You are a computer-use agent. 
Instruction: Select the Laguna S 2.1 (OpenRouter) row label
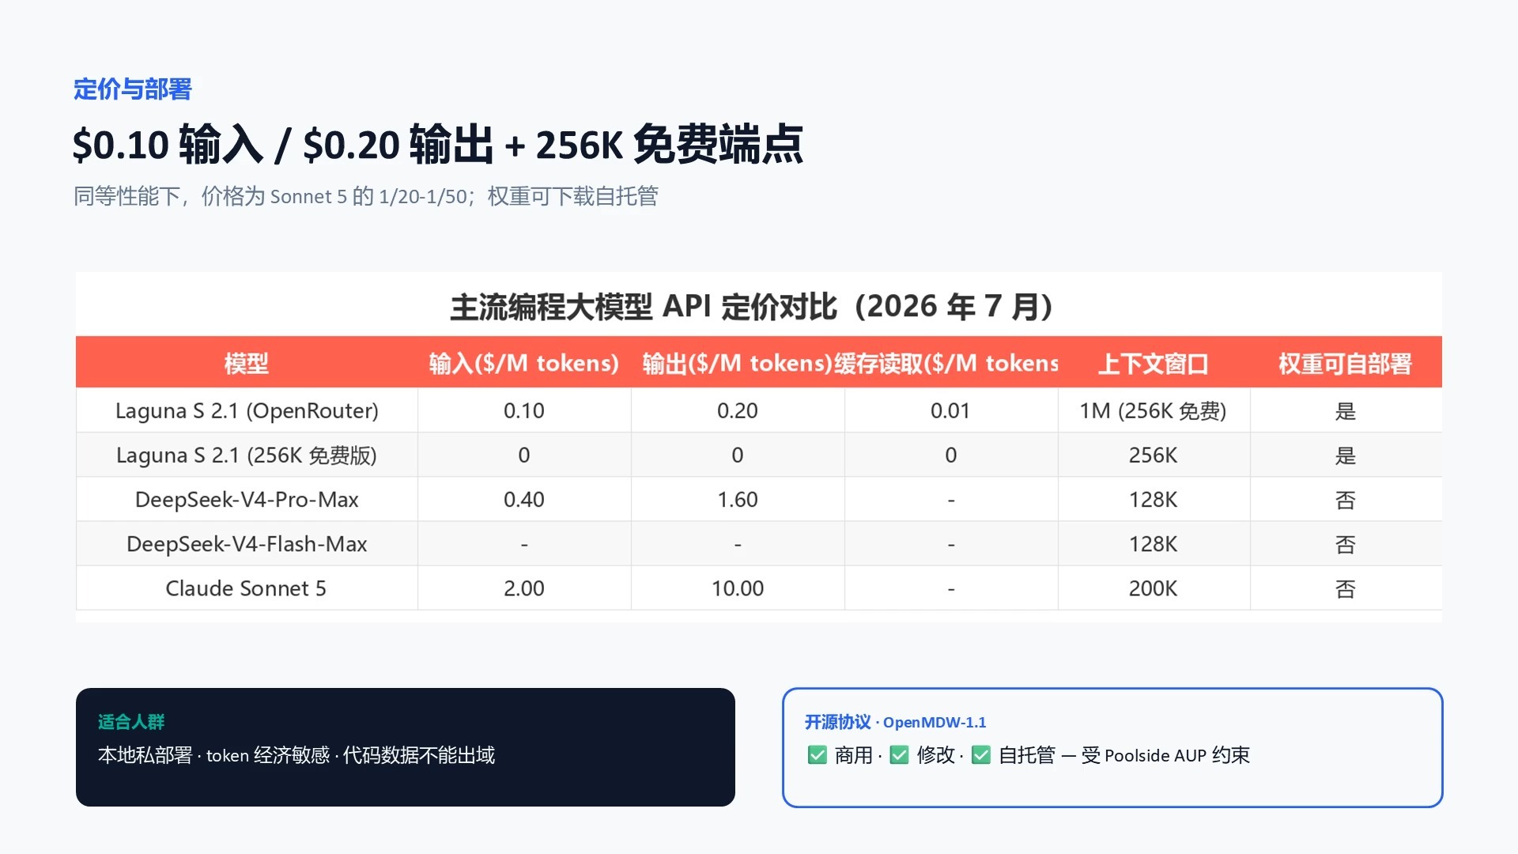[247, 410]
